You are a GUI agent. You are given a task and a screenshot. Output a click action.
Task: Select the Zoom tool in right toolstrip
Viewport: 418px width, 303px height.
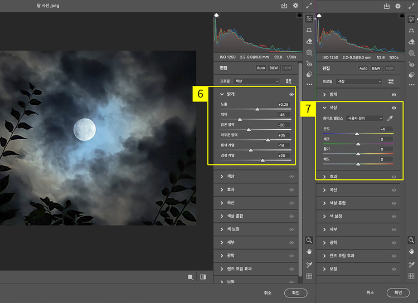[x=411, y=240]
